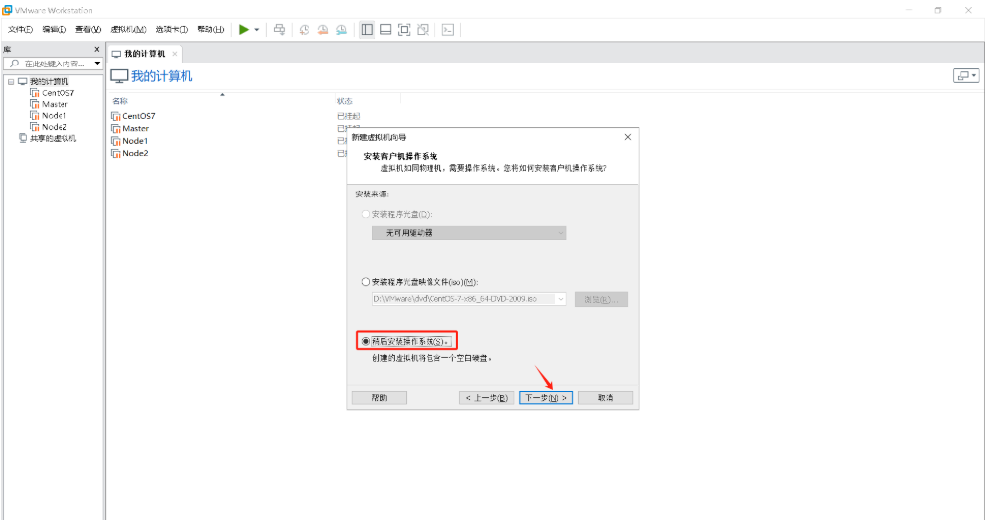Select 共享的虚拟机 in the library tree
The height and width of the screenshot is (520, 988).
click(53, 138)
